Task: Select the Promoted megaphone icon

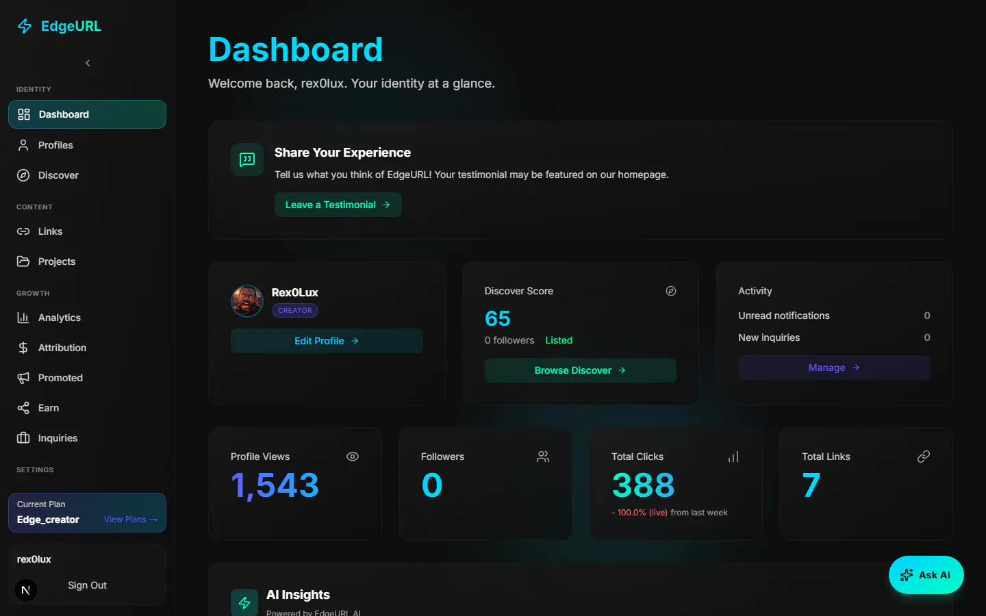Action: pos(23,378)
